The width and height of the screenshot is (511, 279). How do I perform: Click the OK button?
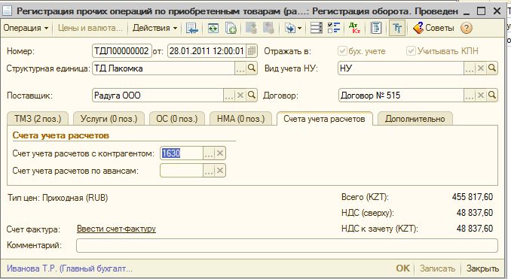[402, 268]
